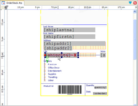
Task: Click the 5 cm mark on vertical ruler
Action: tap(2, 39)
